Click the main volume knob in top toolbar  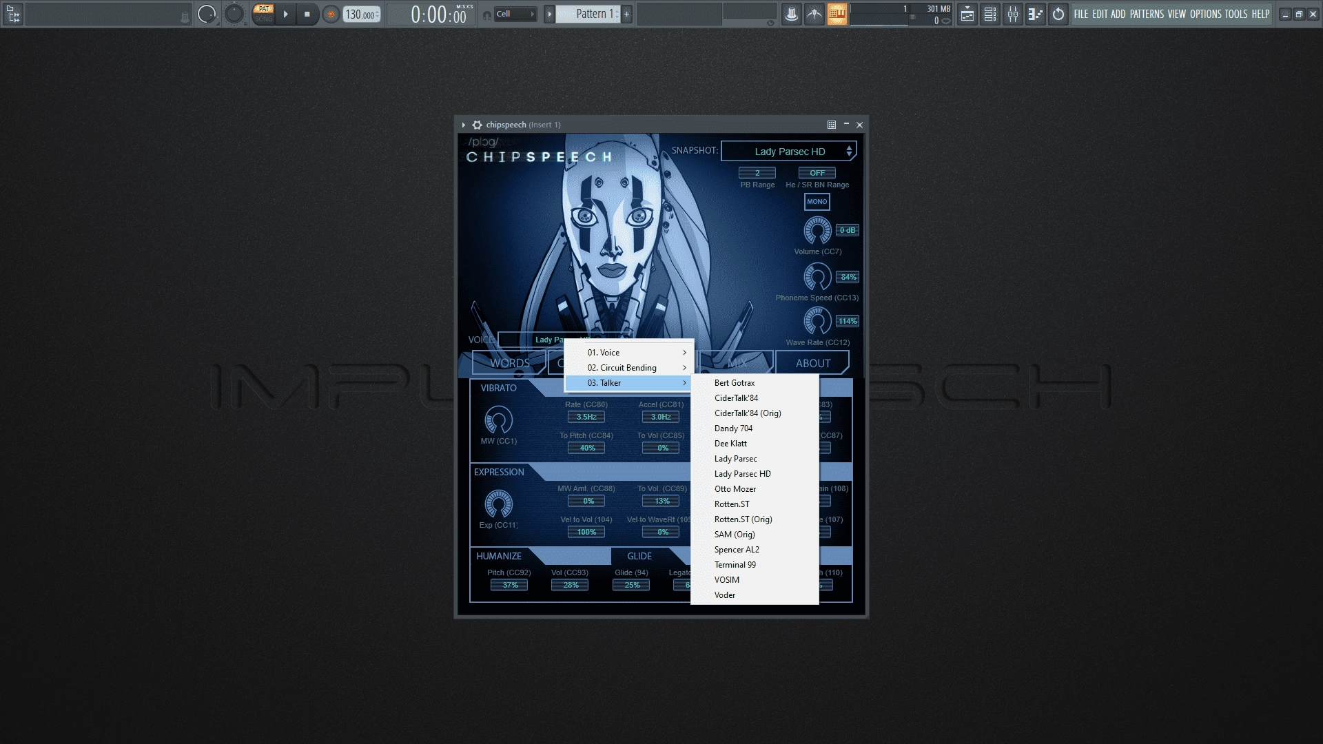[206, 14]
